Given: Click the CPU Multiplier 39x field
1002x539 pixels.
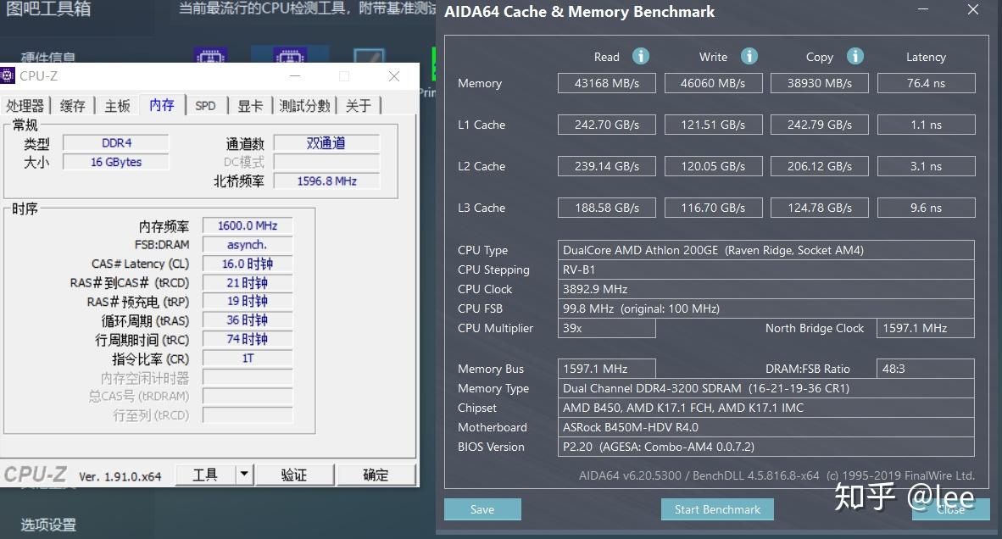Looking at the screenshot, I should (x=607, y=328).
